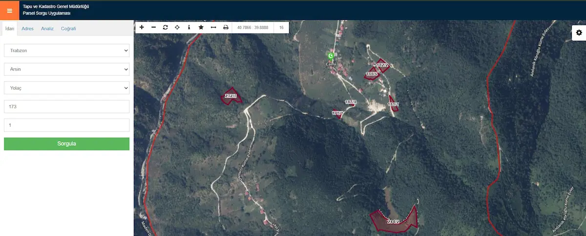Image resolution: width=586 pixels, height=236 pixels.
Task: Switch to the Adres tab
Action: (27, 28)
